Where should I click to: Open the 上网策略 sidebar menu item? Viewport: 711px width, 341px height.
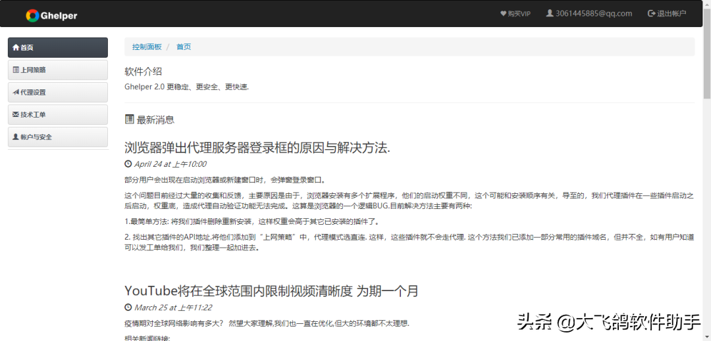[x=57, y=70]
